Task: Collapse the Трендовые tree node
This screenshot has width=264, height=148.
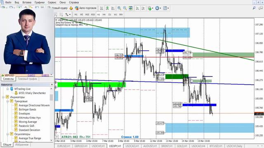Action: [x=7, y=101]
